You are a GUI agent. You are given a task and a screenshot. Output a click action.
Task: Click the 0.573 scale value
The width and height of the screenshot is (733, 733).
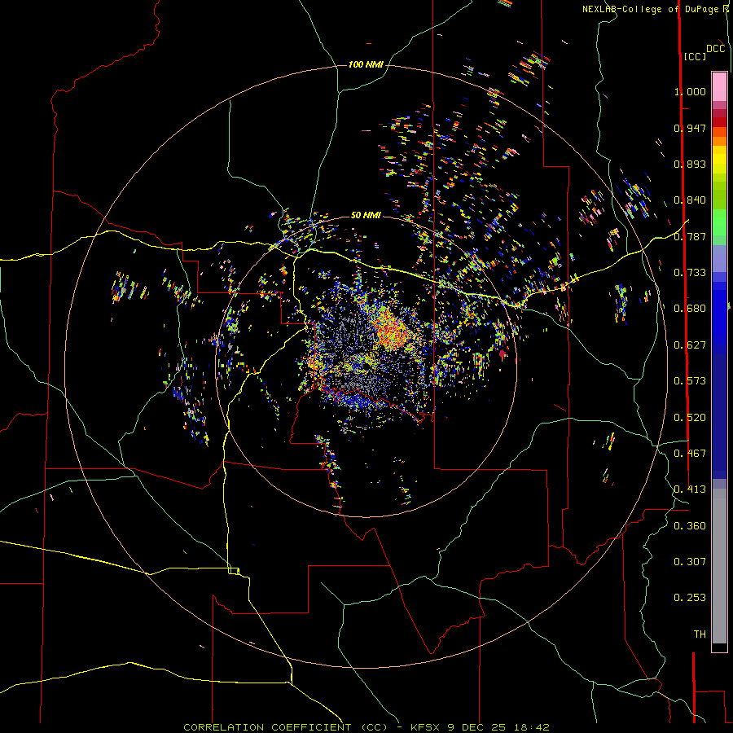(690, 381)
